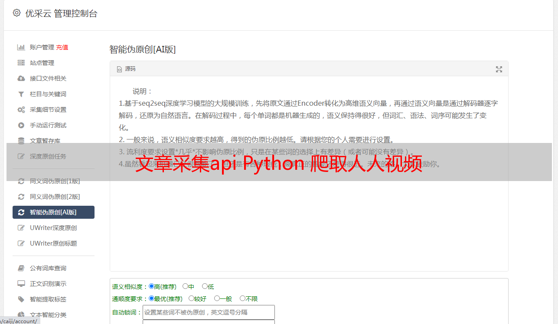The height and width of the screenshot is (324, 558).
Task: Open 接口文件相关 menu item
Action: click(x=48, y=78)
